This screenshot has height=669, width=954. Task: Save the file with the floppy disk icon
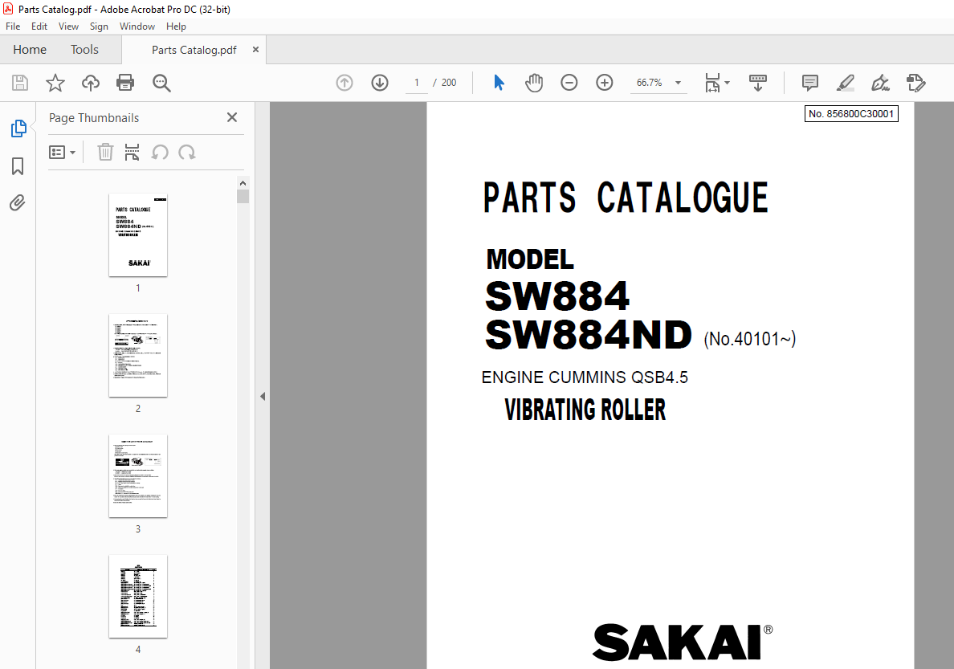(x=20, y=83)
